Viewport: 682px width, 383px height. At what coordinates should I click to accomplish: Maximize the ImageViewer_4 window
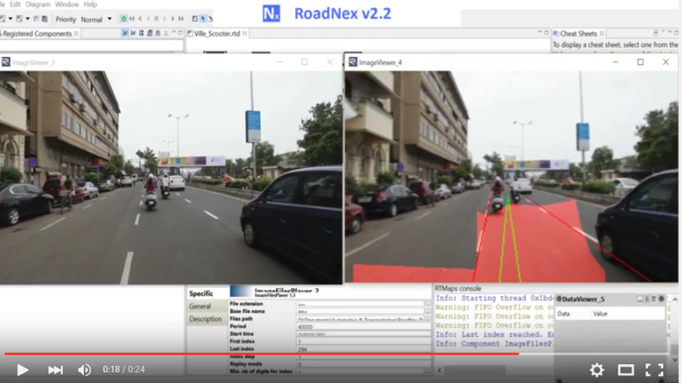tap(640, 62)
